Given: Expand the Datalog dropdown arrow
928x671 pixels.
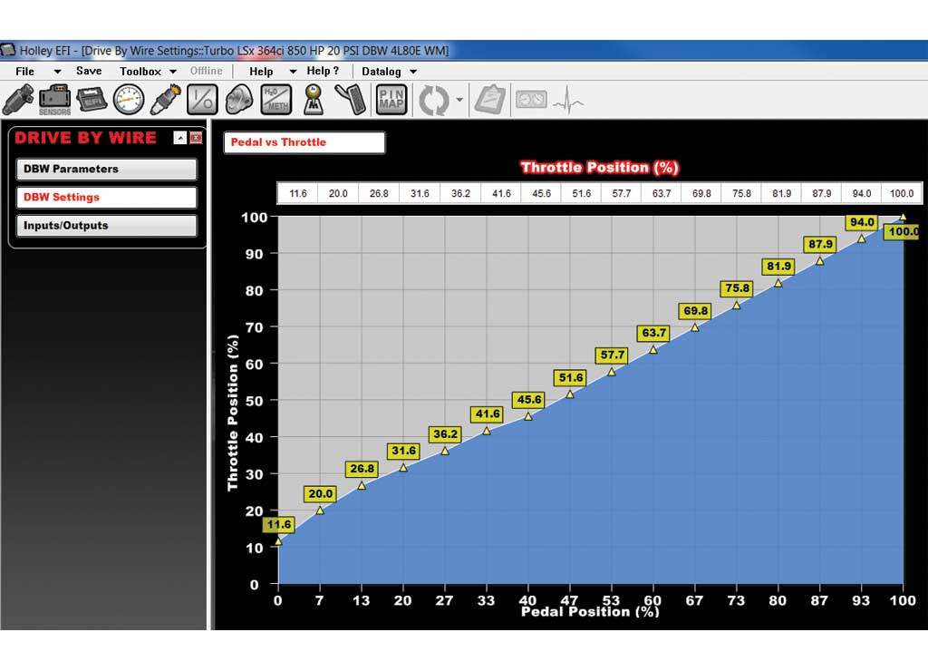Looking at the screenshot, I should (413, 72).
